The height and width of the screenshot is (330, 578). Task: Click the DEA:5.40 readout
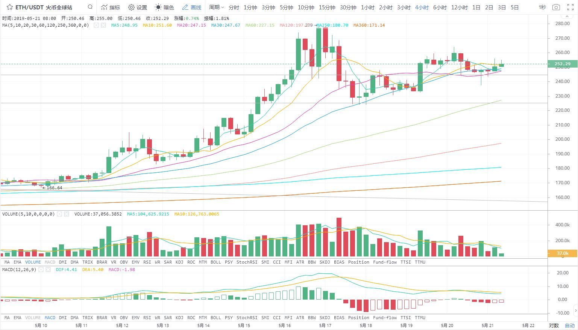[93, 270]
